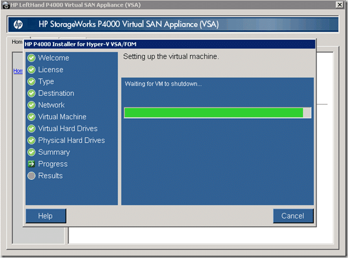
Task: Click the green check icon beside Network
Action: click(31, 105)
